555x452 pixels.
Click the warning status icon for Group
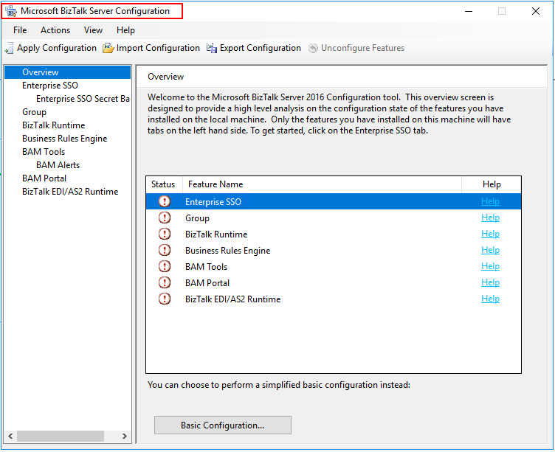pos(165,218)
